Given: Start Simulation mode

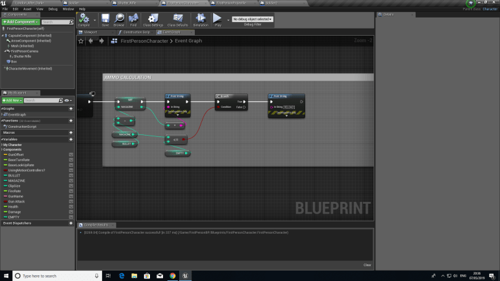Looking at the screenshot, I should pyautogui.click(x=201, y=19).
